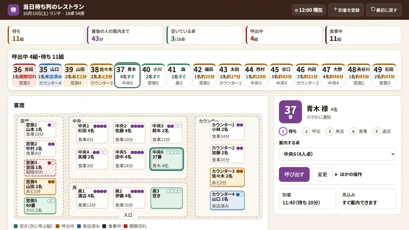This screenshot has height=230, width=409.
Task: Click the green 空き legend swatch
Action: click(x=16, y=226)
